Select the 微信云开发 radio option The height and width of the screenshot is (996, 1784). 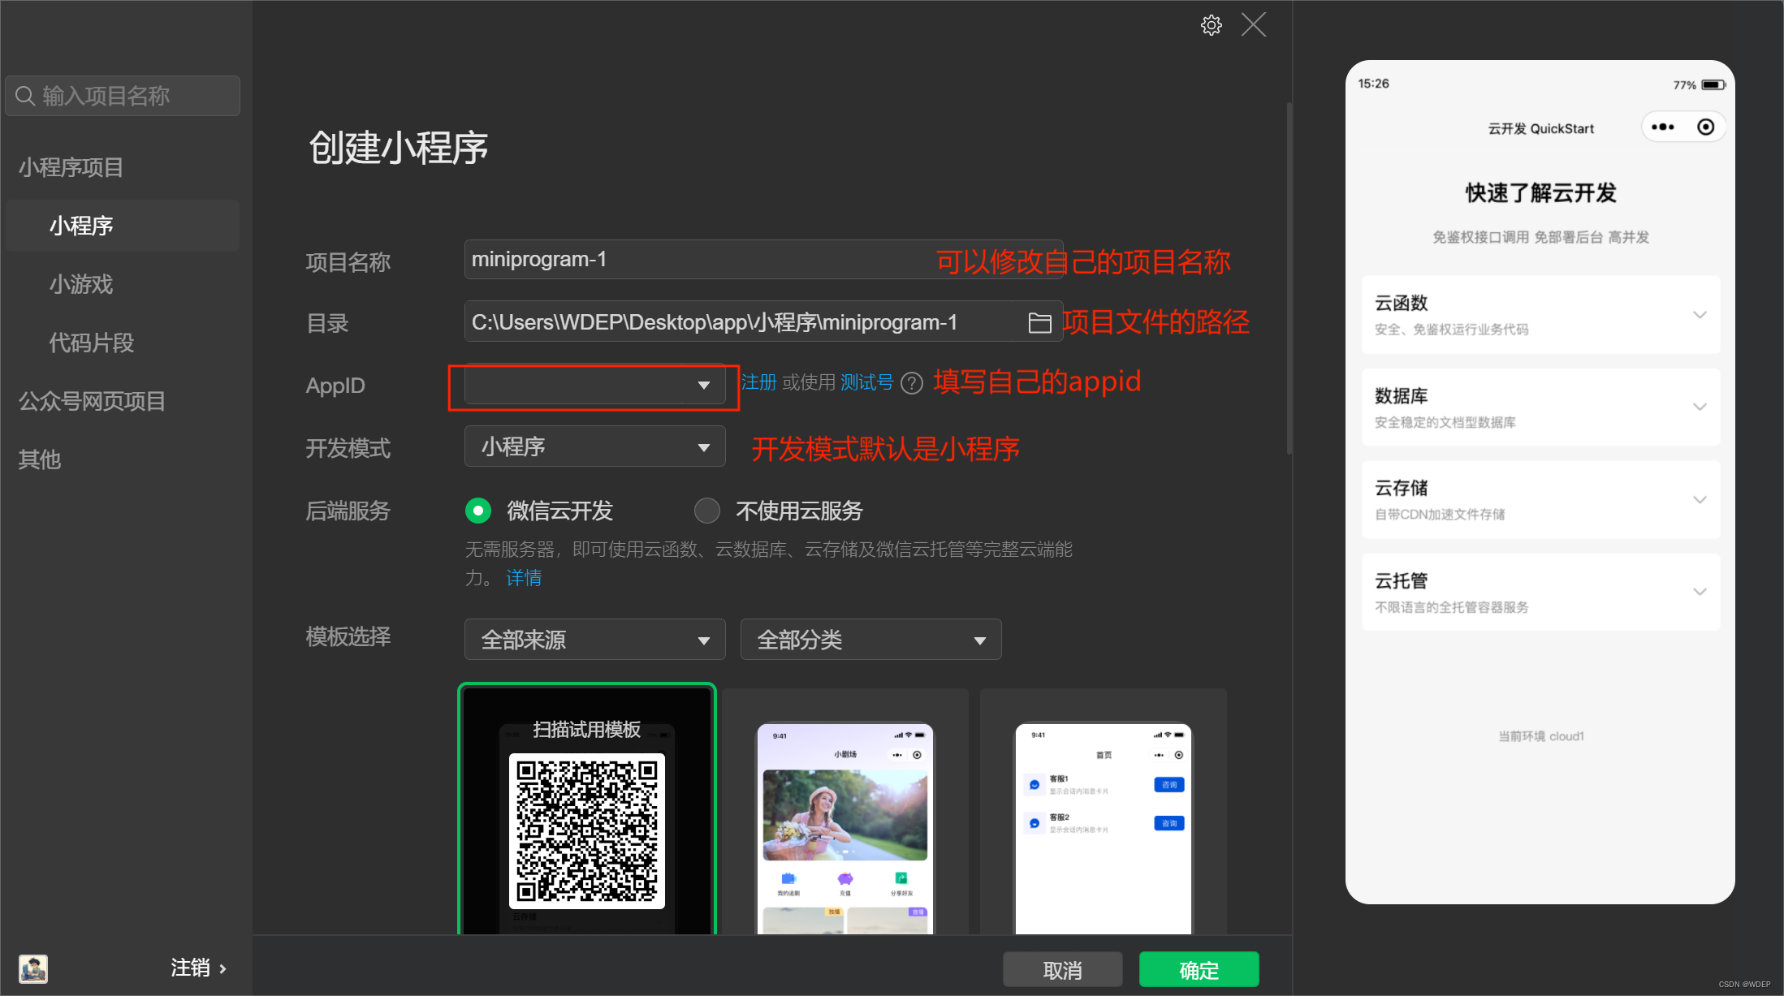(478, 511)
